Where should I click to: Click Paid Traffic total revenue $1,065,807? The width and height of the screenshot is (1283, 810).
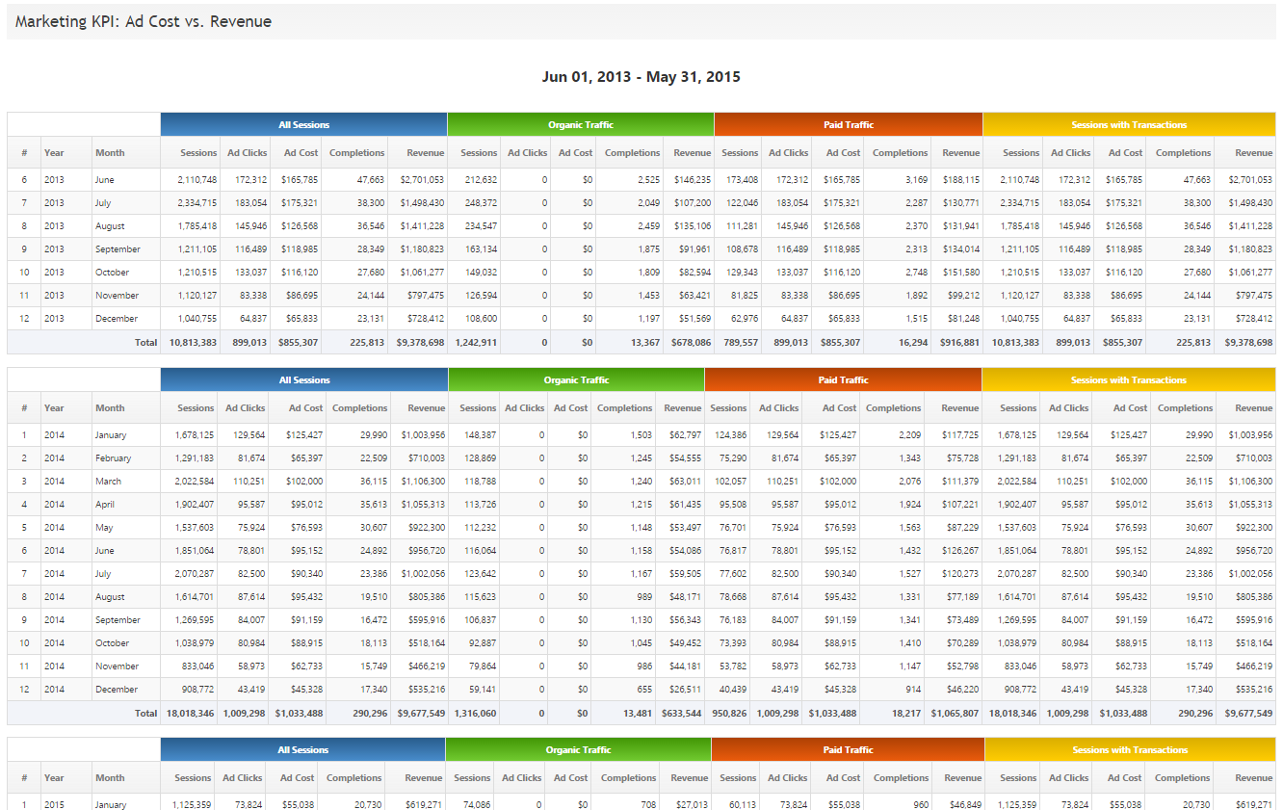pos(955,714)
